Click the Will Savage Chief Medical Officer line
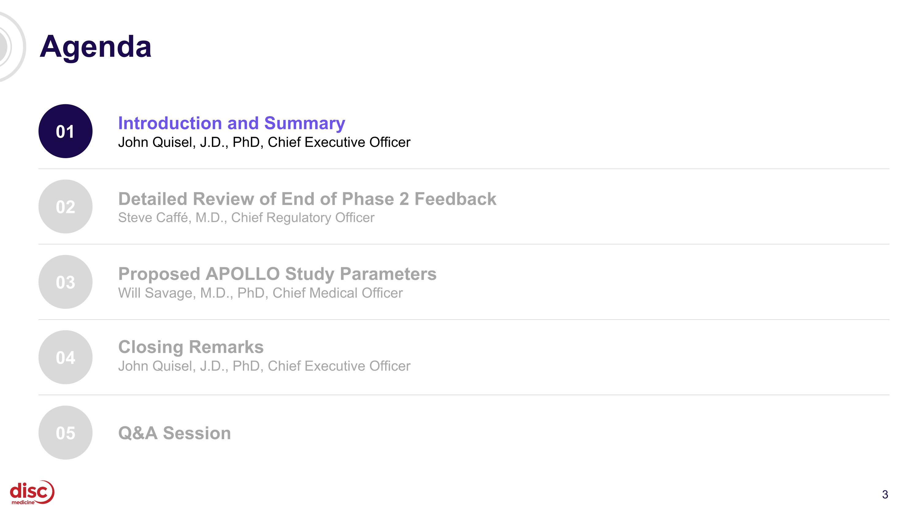 (260, 293)
